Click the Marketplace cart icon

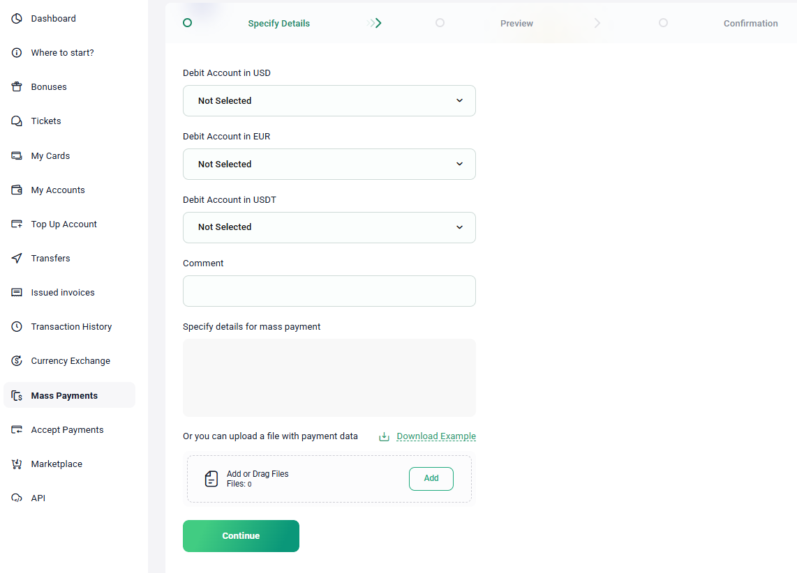[17, 464]
